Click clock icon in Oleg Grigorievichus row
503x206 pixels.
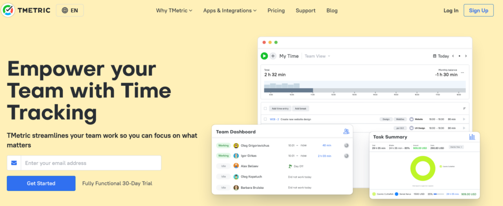click(346, 146)
